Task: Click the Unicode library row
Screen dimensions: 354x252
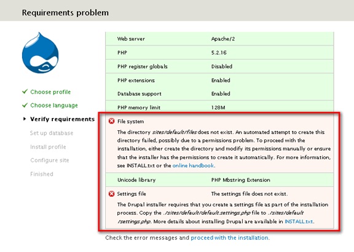Action: (x=219, y=179)
